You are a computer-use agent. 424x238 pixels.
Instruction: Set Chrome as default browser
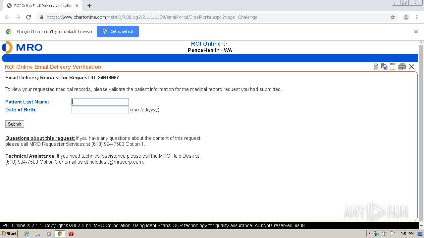[118, 31]
